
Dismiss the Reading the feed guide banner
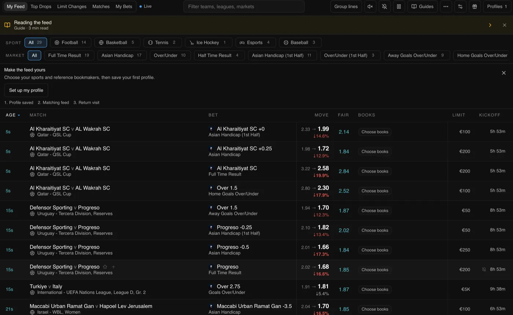click(505, 25)
